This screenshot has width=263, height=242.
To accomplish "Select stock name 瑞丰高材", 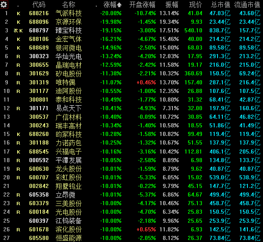I will click(x=68, y=126).
